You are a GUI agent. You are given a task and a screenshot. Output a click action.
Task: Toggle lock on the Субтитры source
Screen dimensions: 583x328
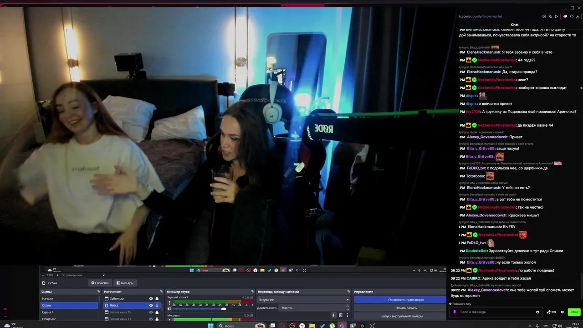pyautogui.click(x=157, y=299)
